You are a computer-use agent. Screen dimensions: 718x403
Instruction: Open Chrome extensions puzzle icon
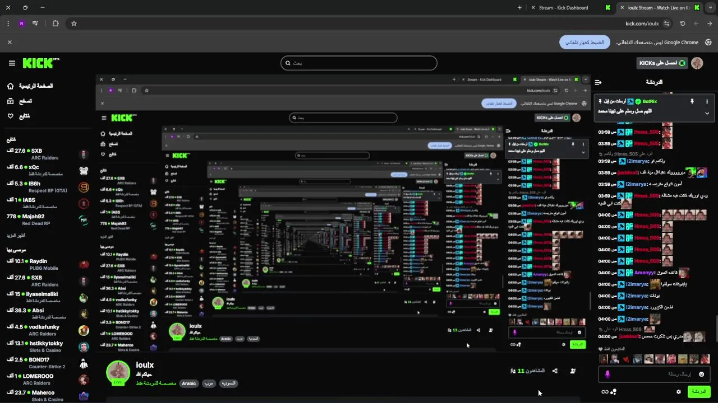(x=56, y=24)
